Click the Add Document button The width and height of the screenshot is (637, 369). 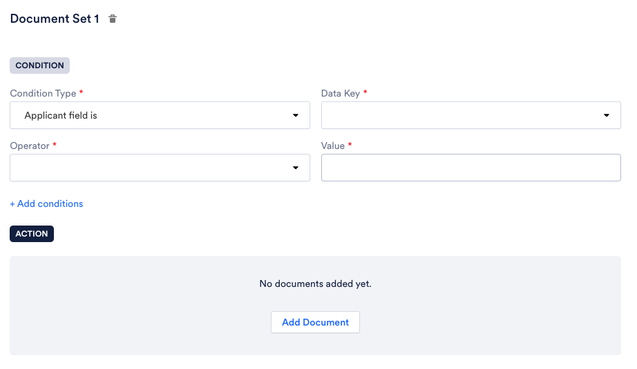[315, 322]
